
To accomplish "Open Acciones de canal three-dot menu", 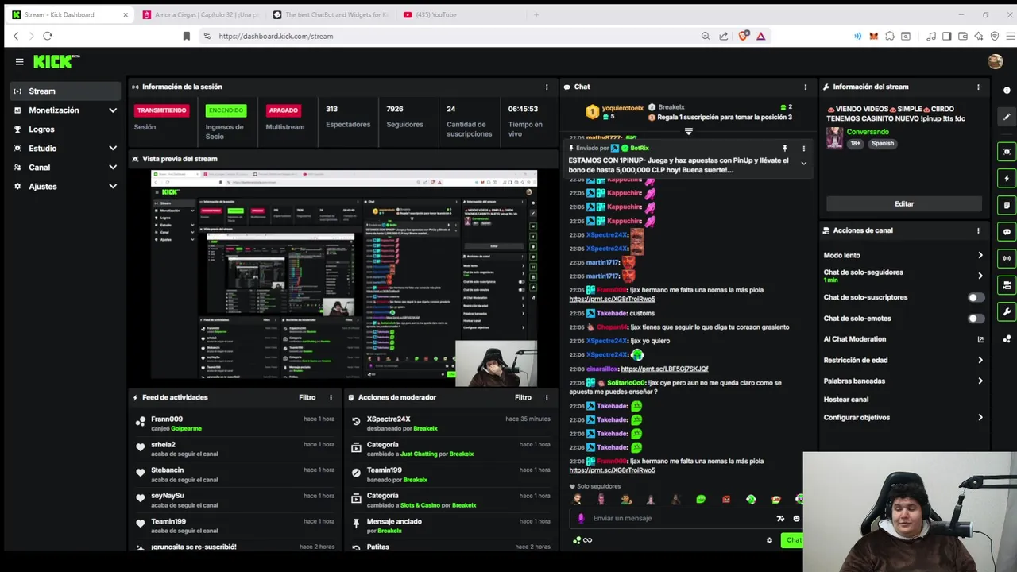I will click(978, 231).
